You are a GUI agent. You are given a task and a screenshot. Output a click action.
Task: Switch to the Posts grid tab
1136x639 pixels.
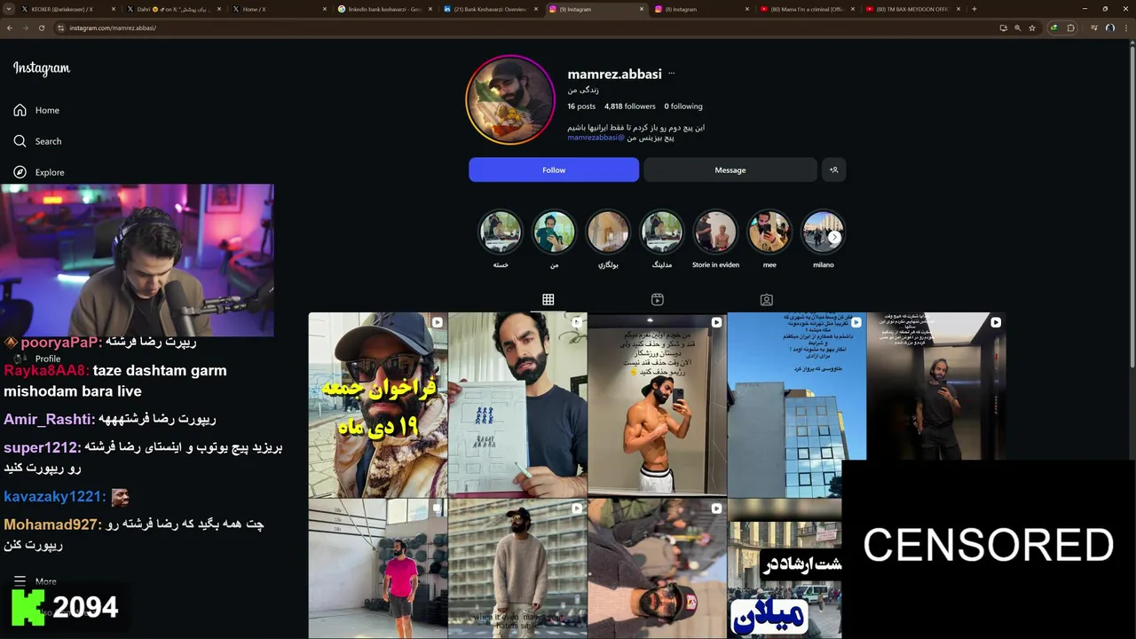[x=548, y=300]
